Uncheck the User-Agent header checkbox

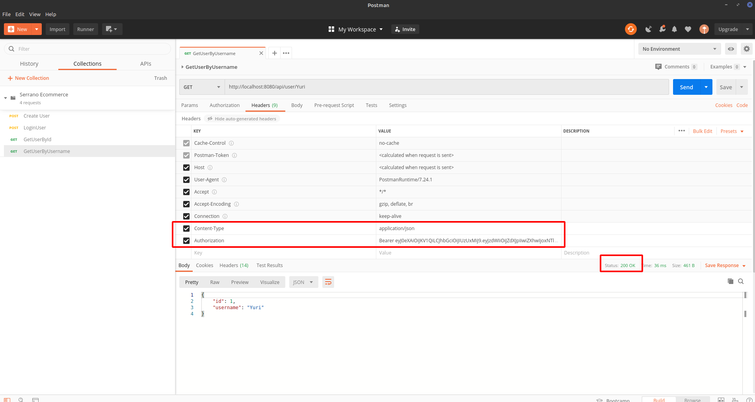click(186, 180)
